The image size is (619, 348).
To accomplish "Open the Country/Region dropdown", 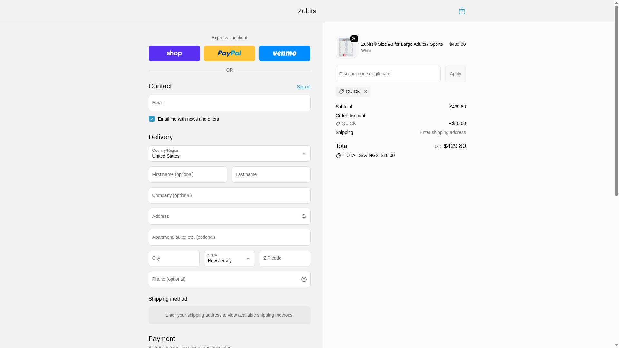I will tap(229, 154).
